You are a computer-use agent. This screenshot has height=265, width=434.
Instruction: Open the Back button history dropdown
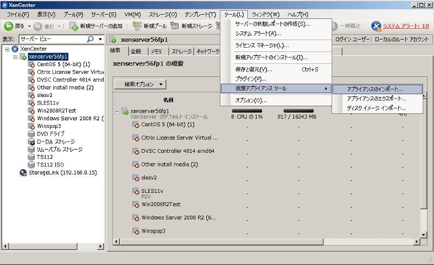[x=29, y=26]
